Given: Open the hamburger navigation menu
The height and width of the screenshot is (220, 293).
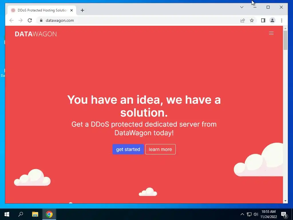Looking at the screenshot, I should click(x=271, y=33).
